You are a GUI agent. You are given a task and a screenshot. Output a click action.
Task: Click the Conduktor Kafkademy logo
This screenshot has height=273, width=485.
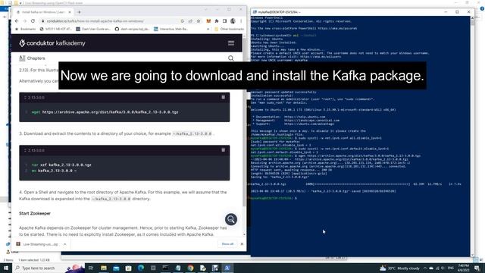pos(52,43)
